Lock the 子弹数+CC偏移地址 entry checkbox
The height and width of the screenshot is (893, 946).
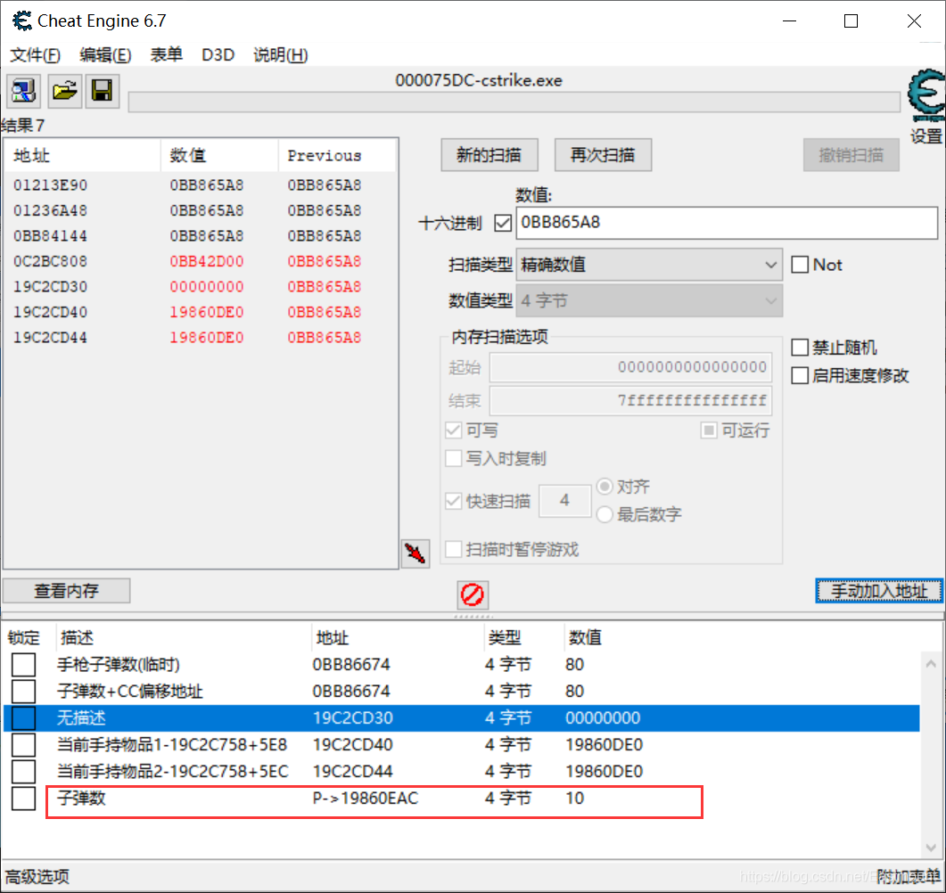click(x=23, y=691)
